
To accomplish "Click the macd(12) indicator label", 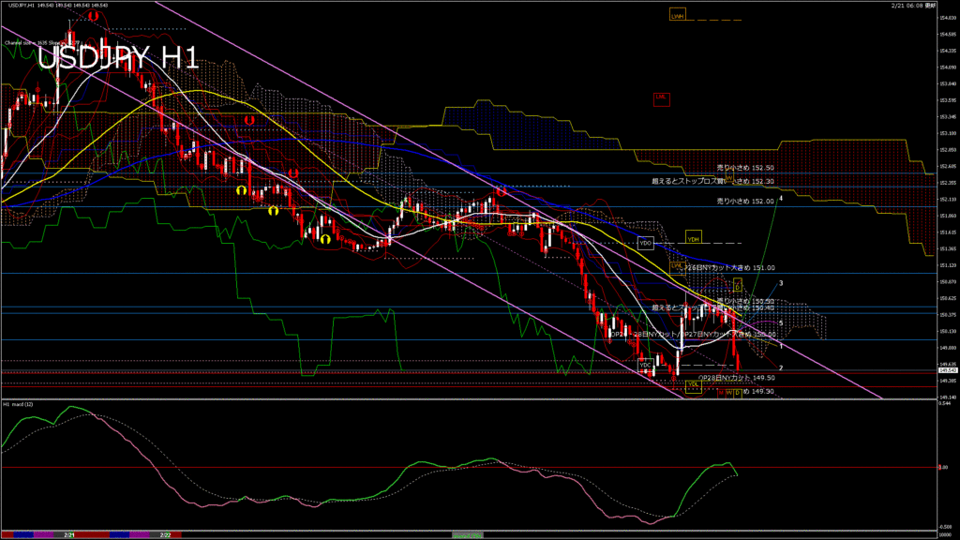I will tap(19, 404).
